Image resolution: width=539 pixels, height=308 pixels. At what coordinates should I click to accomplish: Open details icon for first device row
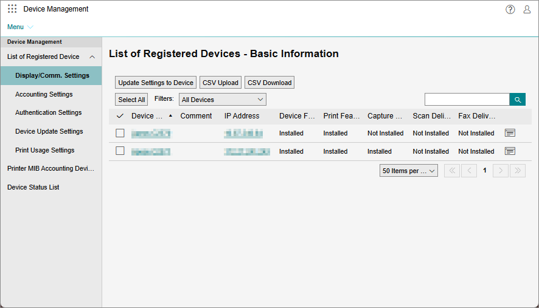coord(510,133)
